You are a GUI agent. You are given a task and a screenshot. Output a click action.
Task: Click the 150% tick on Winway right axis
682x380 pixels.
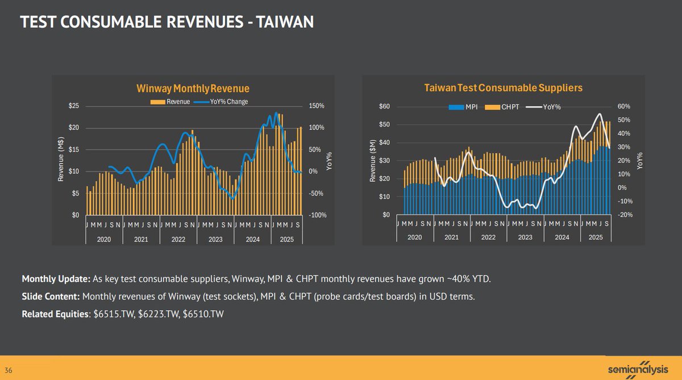(317, 106)
